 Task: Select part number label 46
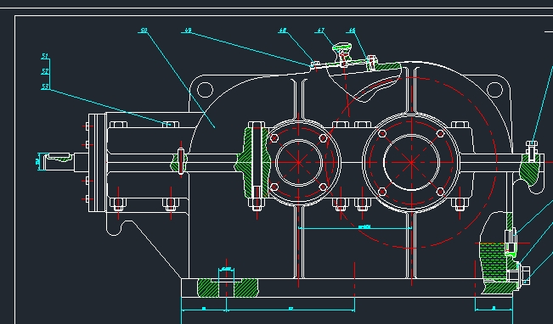tap(352, 31)
